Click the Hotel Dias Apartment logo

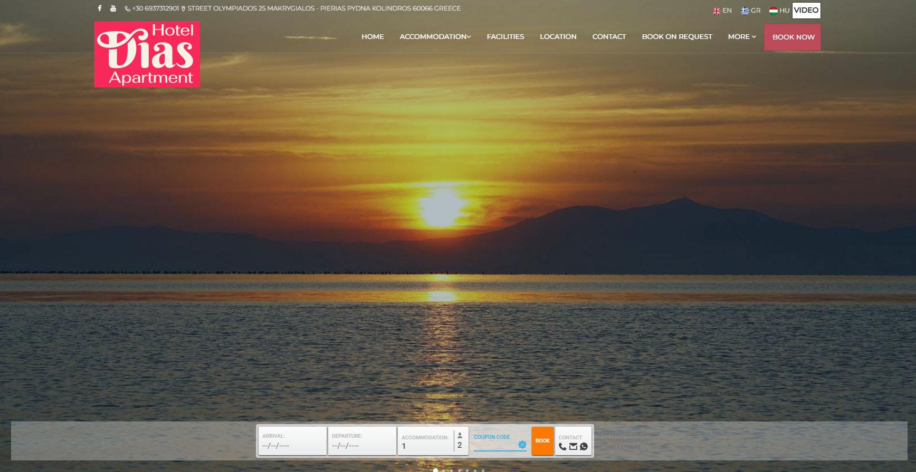click(x=147, y=54)
